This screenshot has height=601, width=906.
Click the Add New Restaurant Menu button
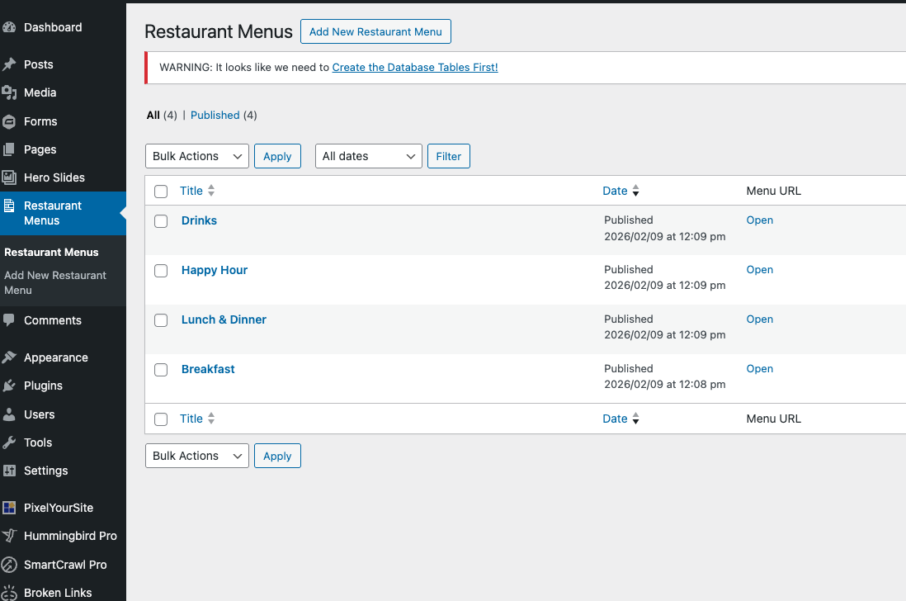click(x=375, y=32)
